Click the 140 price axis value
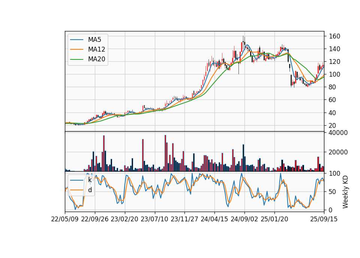 (334, 49)
